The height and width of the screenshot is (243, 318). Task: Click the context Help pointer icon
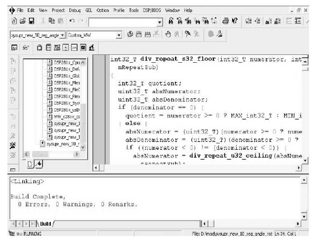(235, 21)
